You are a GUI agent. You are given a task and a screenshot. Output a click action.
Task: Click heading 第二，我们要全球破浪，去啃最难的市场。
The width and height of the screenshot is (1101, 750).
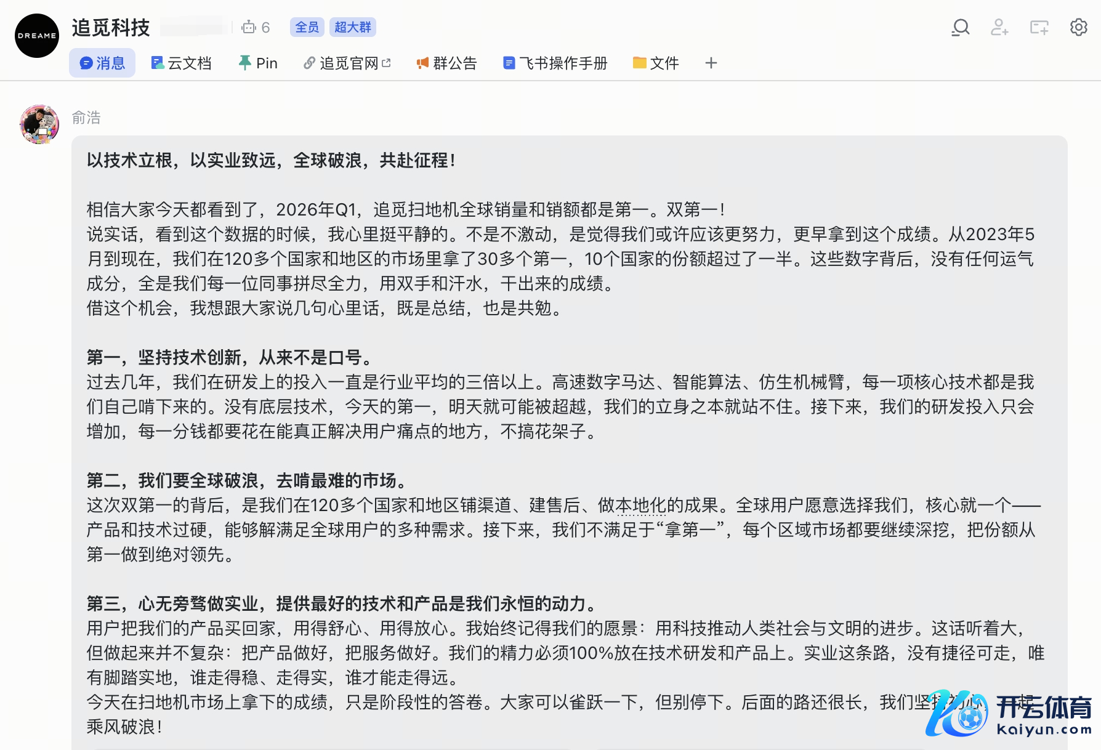point(246,481)
